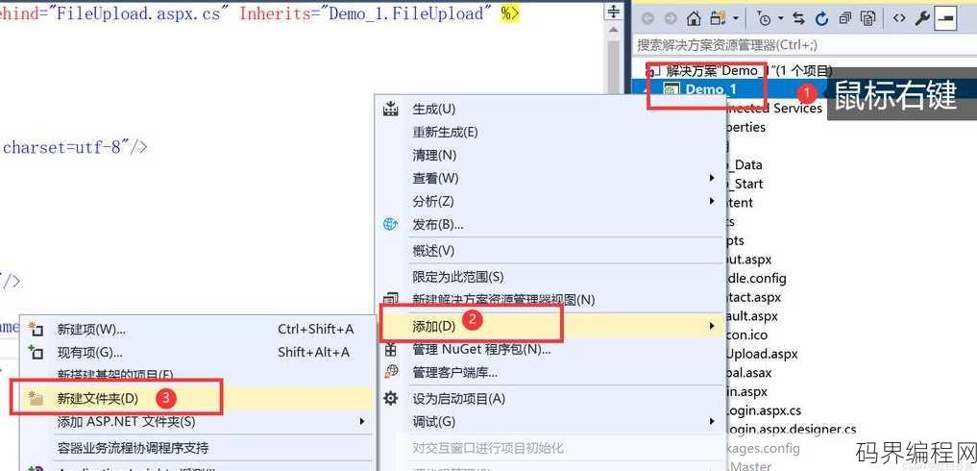Click the build icon beside 生成(U)
Screen dimensions: 977x471
[x=391, y=109]
